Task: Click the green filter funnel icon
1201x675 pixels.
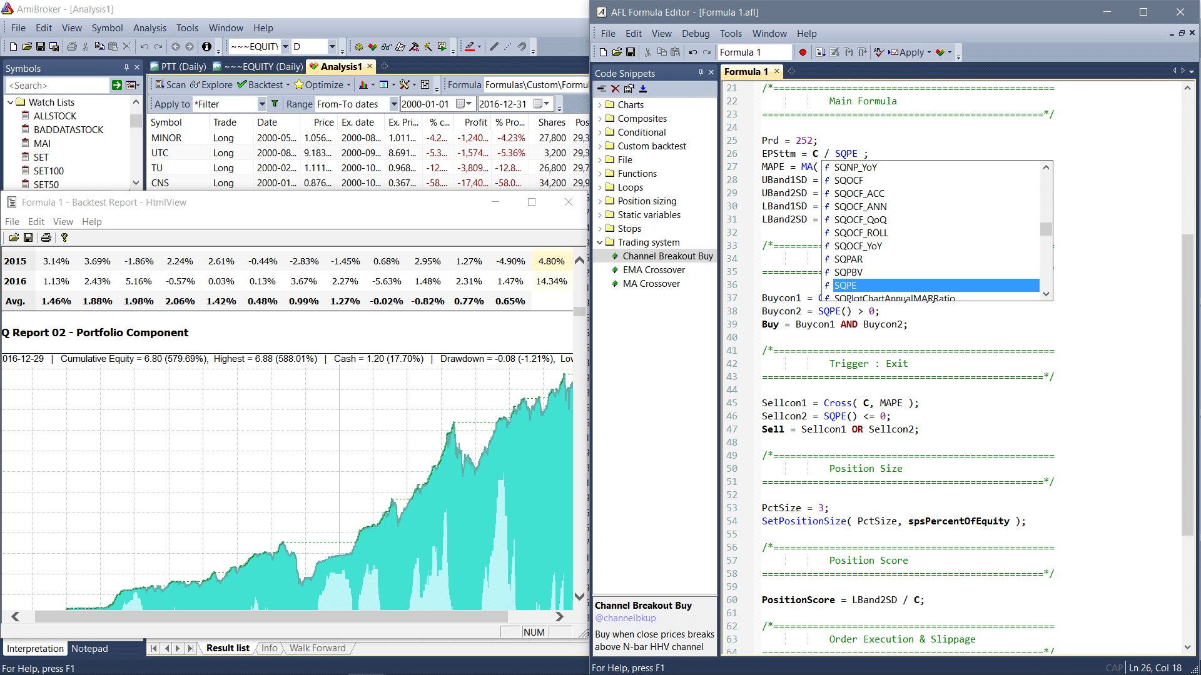Action: [x=274, y=104]
